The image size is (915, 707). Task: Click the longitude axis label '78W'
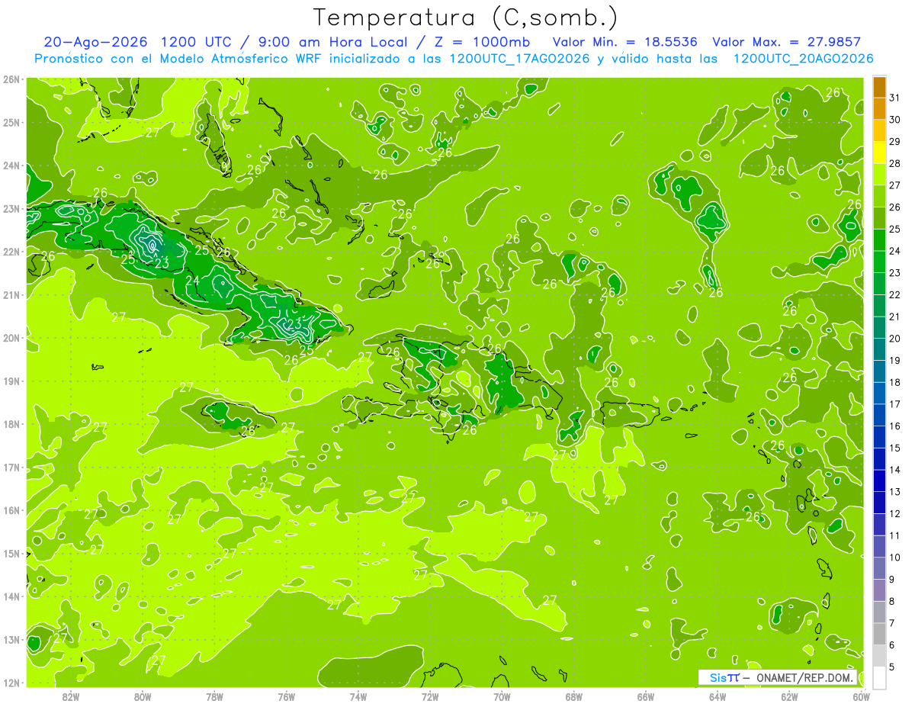click(214, 696)
